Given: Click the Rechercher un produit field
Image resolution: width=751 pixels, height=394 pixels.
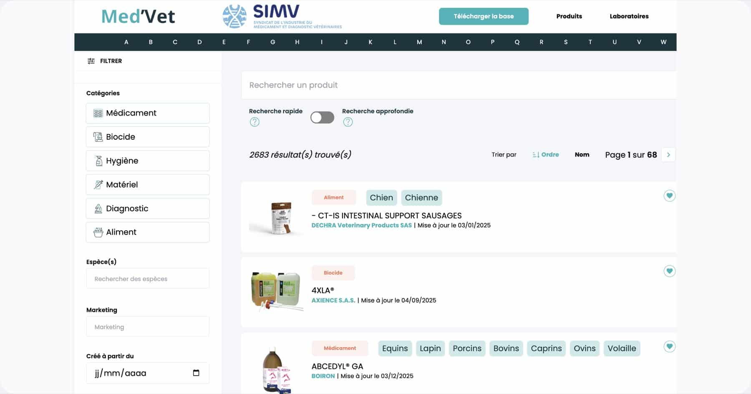Looking at the screenshot, I should [459, 85].
